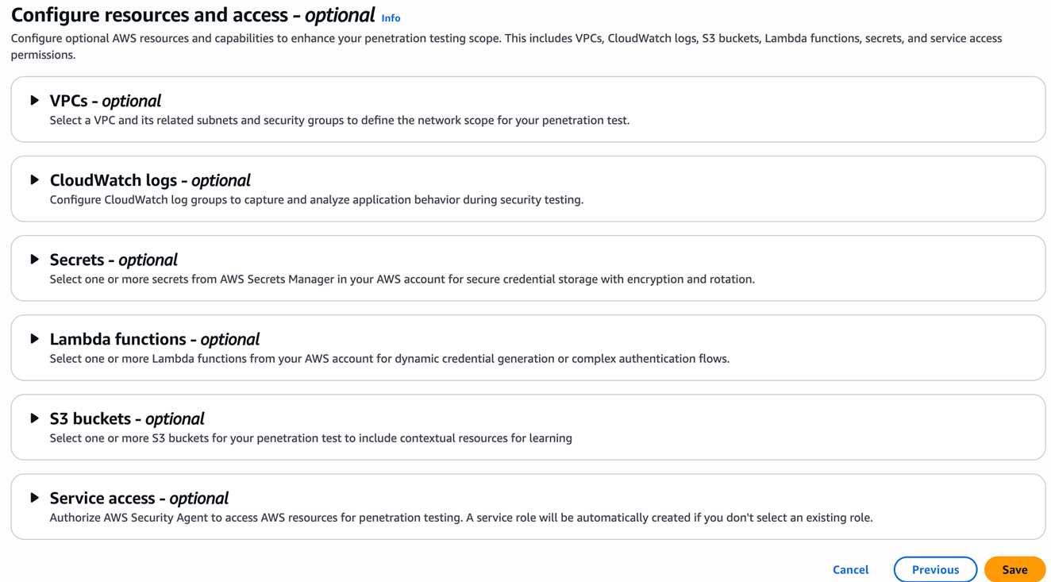The width and height of the screenshot is (1051, 582).
Task: Click the 'S3 buckets - optional' heading
Action: coord(127,418)
